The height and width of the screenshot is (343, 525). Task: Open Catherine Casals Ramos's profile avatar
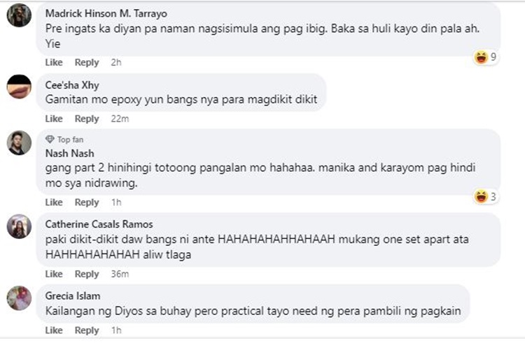(x=19, y=226)
